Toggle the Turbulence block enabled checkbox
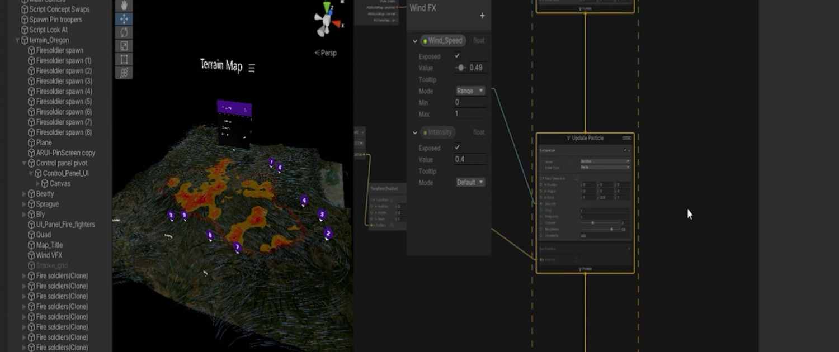The image size is (839, 352). coord(625,150)
